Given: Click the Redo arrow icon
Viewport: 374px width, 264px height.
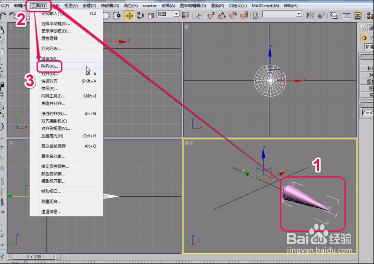Looking at the screenshot, I should [x=13, y=16].
